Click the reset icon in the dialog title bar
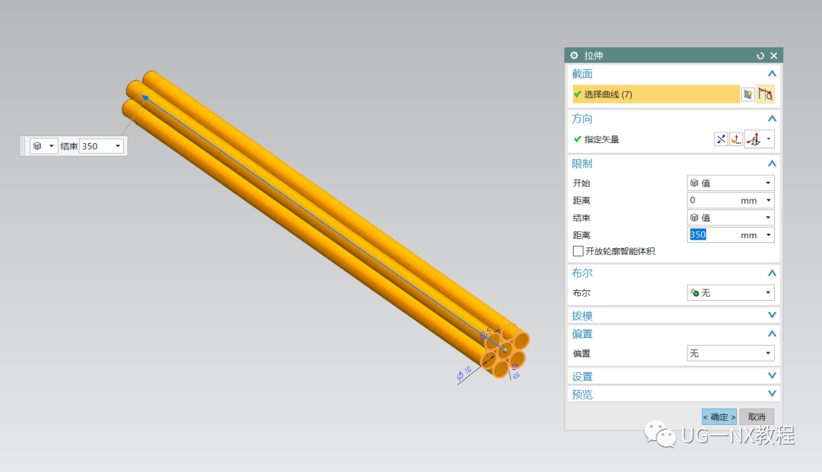This screenshot has width=822, height=472. [x=760, y=55]
